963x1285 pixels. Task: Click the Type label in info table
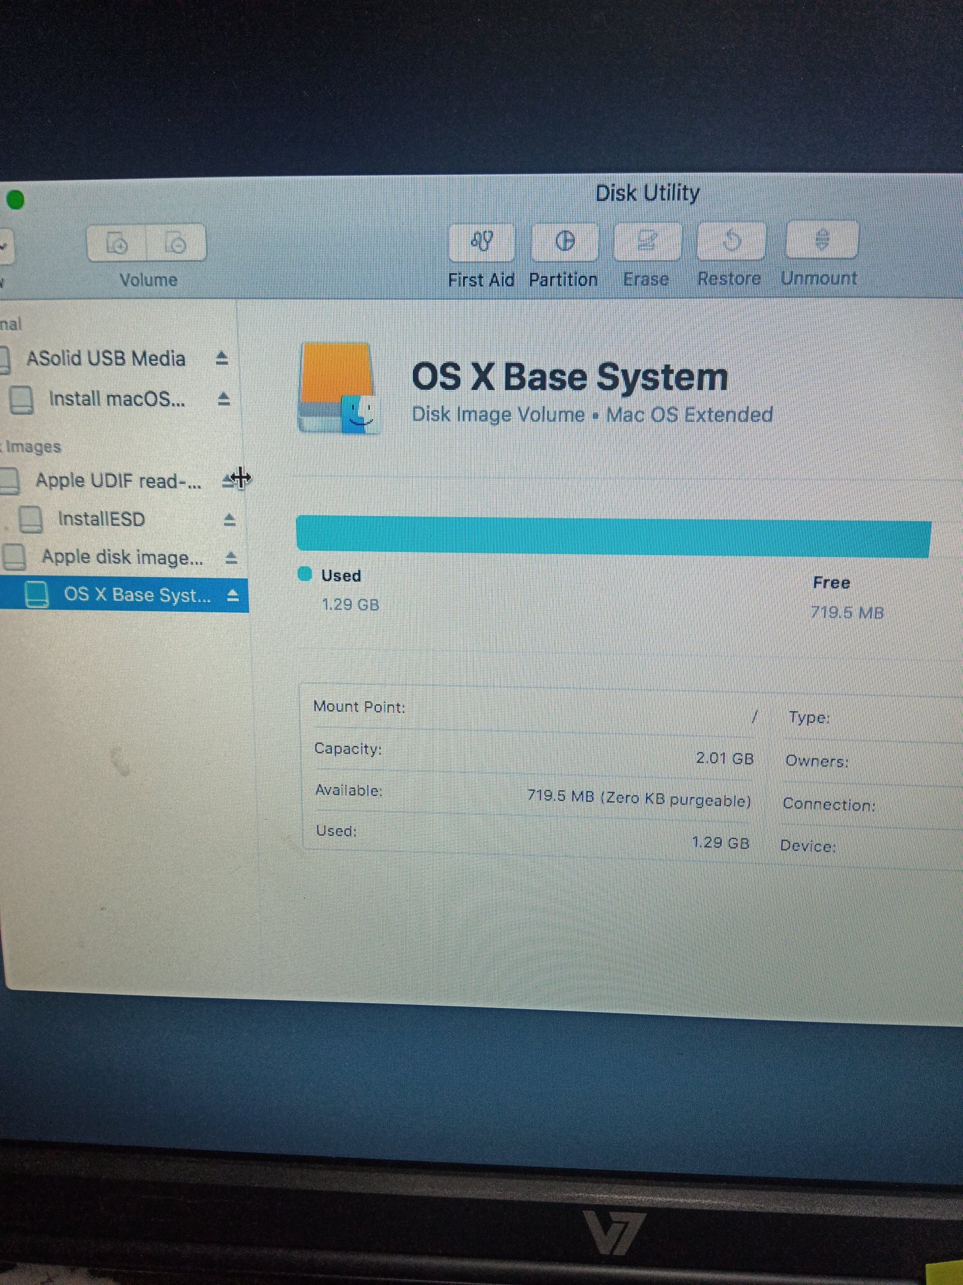point(809,717)
